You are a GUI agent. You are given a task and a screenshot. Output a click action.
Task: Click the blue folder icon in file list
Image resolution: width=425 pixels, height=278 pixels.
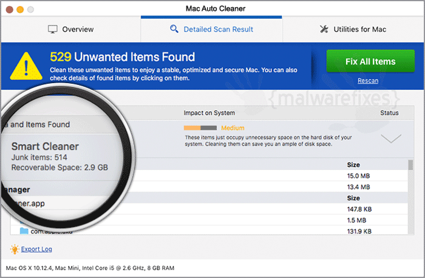(x=24, y=231)
